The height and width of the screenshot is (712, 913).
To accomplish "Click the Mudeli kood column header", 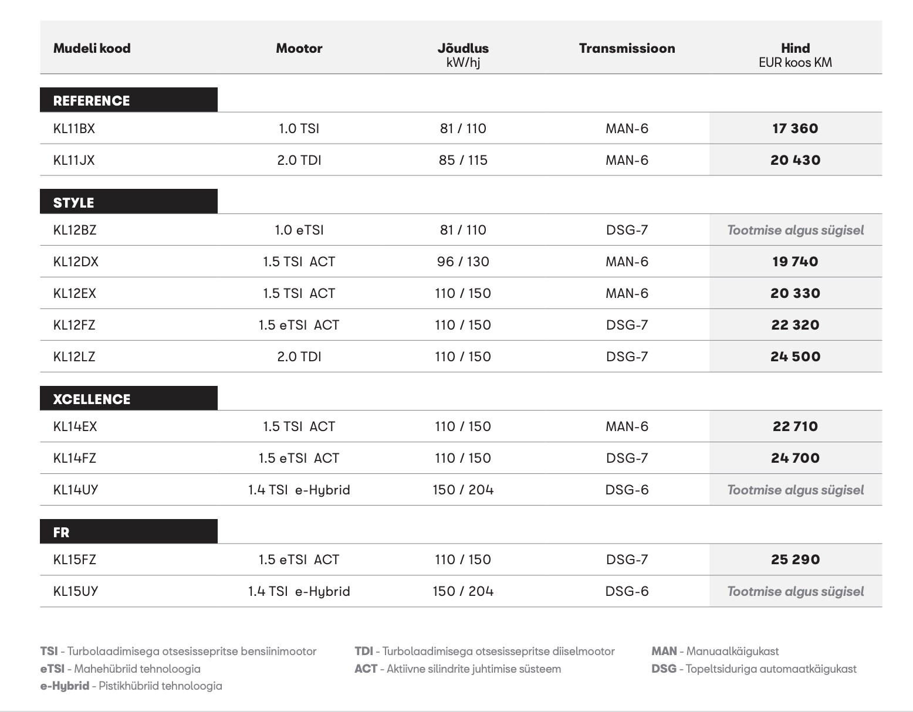I will pyautogui.click(x=92, y=48).
